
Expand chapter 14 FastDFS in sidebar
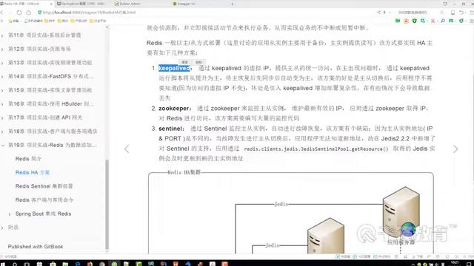2,77
